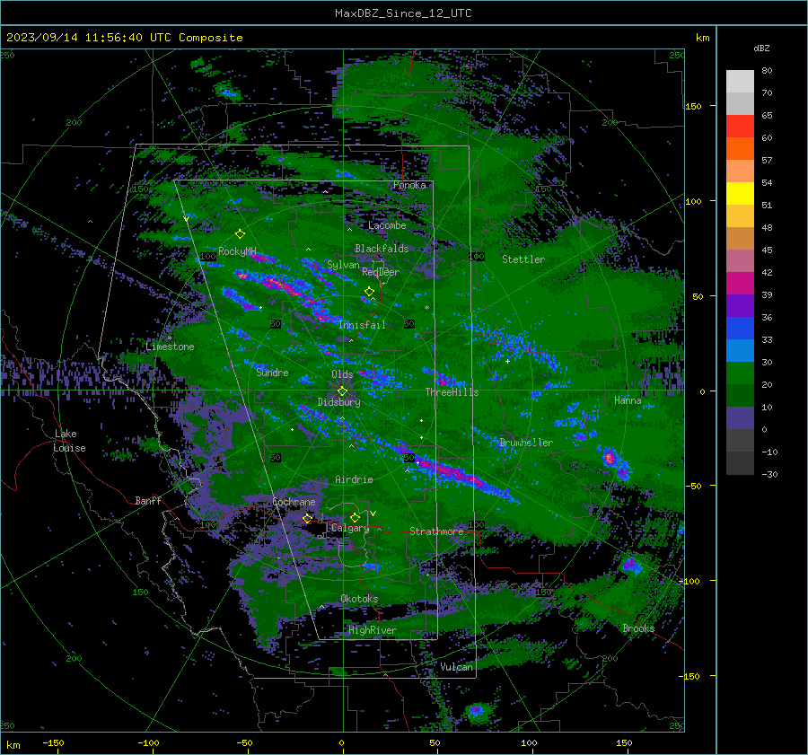808x755 pixels.
Task: Click the -150 tick on the bottom km axis
Action: pos(53,742)
